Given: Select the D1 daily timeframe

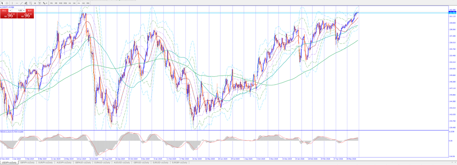Looking at the screenshot, I should (79, 3).
